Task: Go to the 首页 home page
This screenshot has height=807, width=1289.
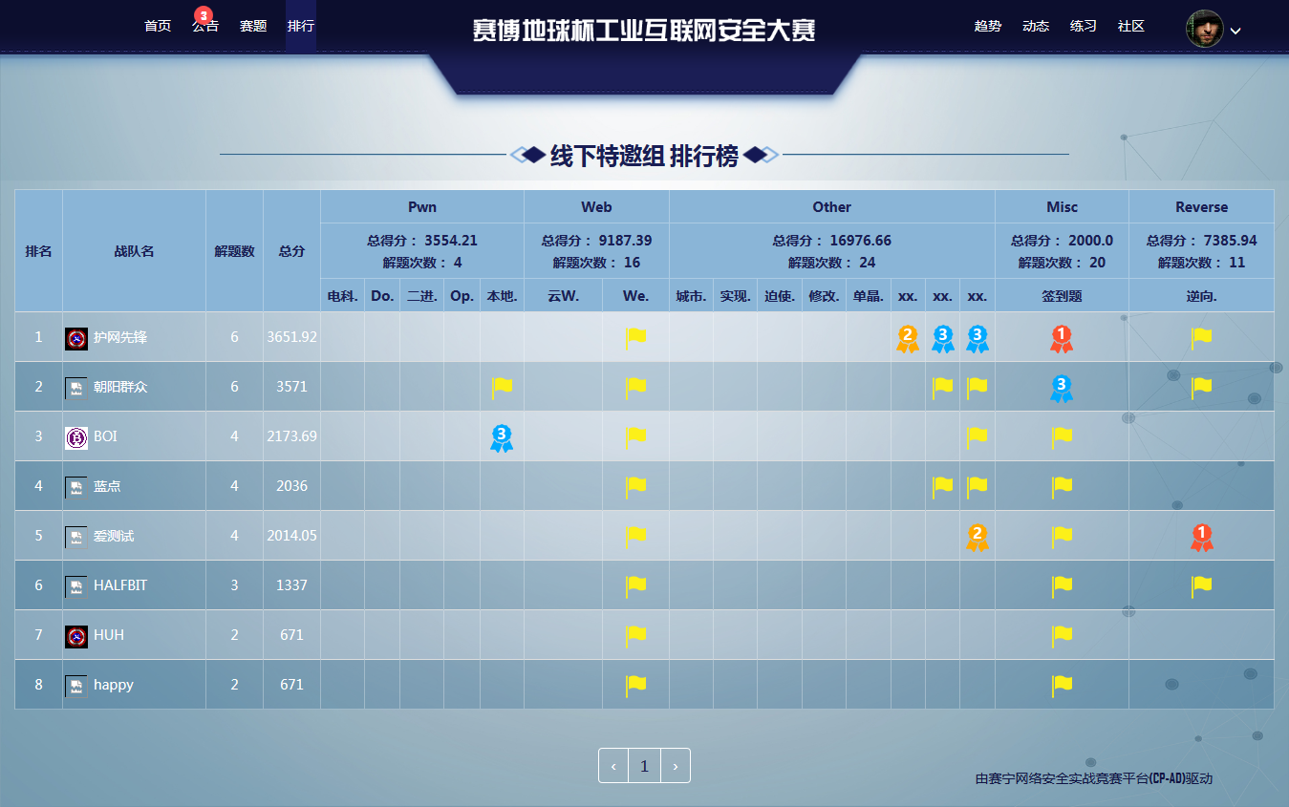Action: (x=158, y=26)
